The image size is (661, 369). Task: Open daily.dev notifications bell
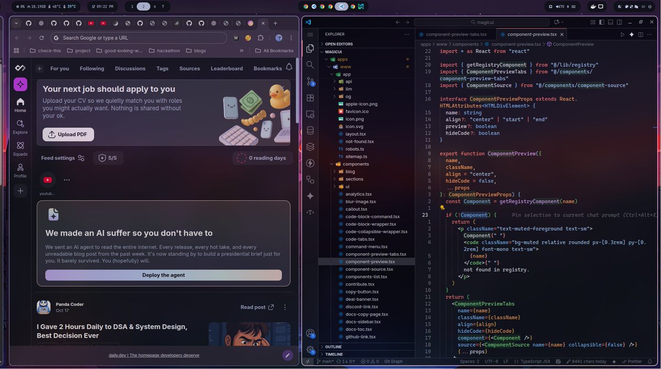pyautogui.click(x=289, y=67)
